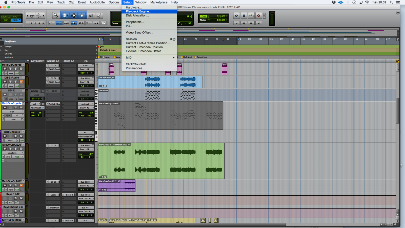
Task: Click the Return to Zero transport button
Action: [x=236, y=23]
